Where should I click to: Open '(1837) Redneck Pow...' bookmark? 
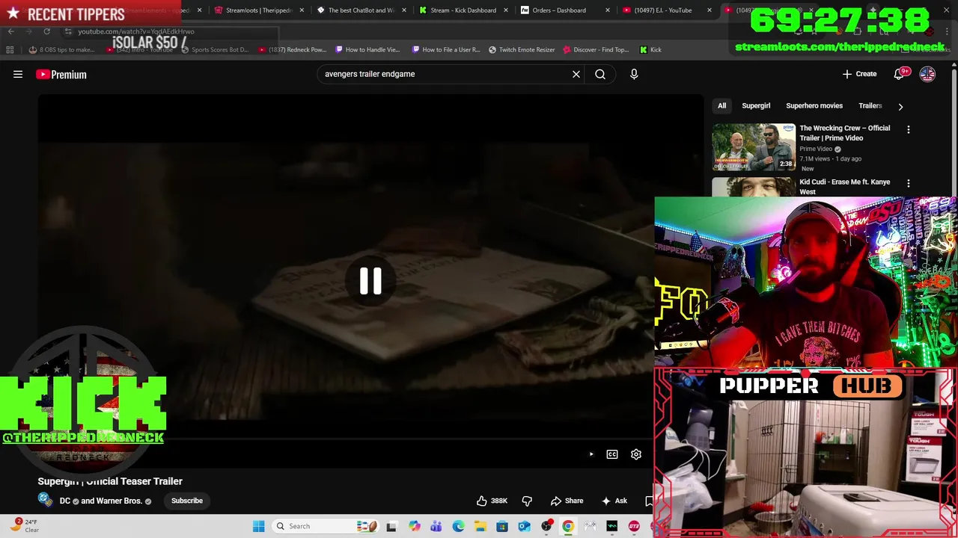pyautogui.click(x=293, y=49)
